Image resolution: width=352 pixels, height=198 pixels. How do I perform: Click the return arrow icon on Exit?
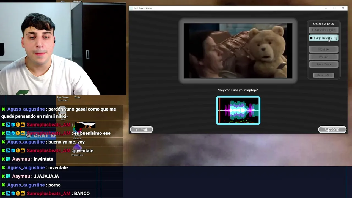[x=137, y=130]
